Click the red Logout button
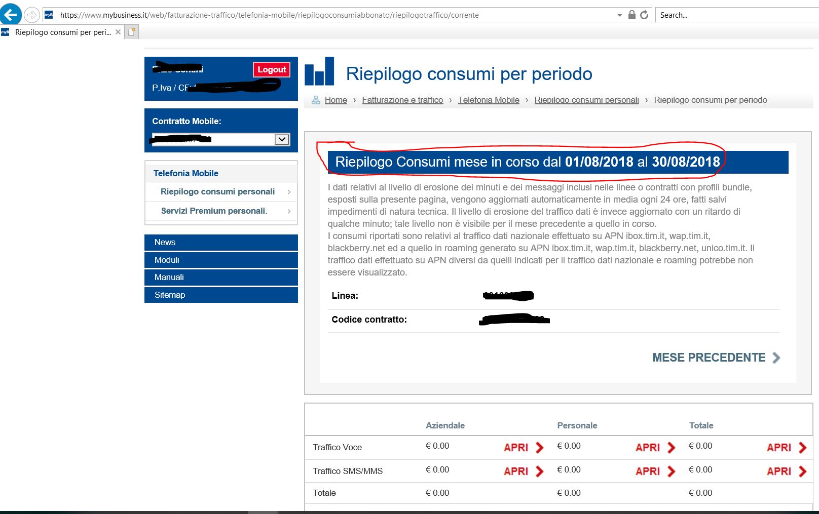The height and width of the screenshot is (514, 819). [272, 69]
